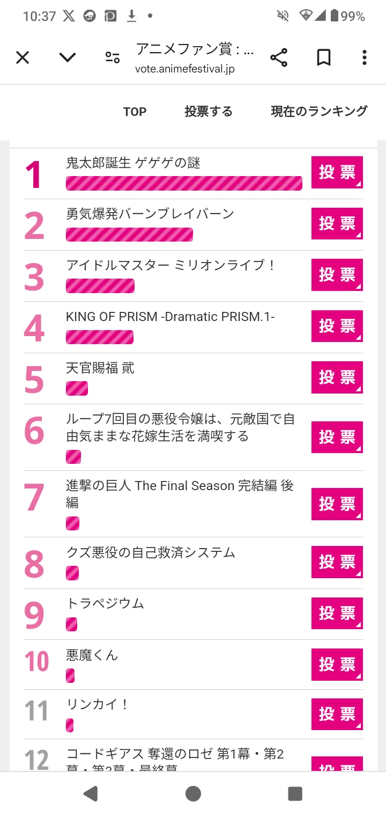
Task: Select 天官賜福 貳 title text
Action: (x=100, y=368)
